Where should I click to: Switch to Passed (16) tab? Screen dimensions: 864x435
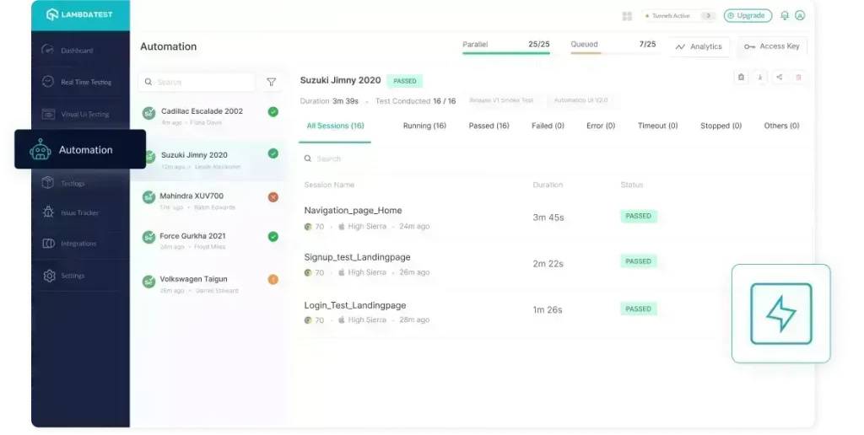coord(489,126)
